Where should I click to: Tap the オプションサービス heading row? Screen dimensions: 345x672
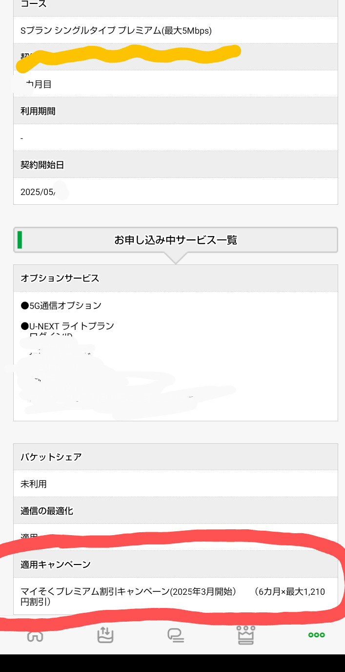point(176,278)
